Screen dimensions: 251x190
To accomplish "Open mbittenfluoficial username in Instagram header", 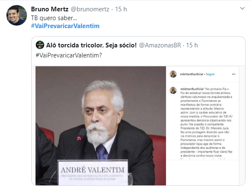I will tap(192, 74).
